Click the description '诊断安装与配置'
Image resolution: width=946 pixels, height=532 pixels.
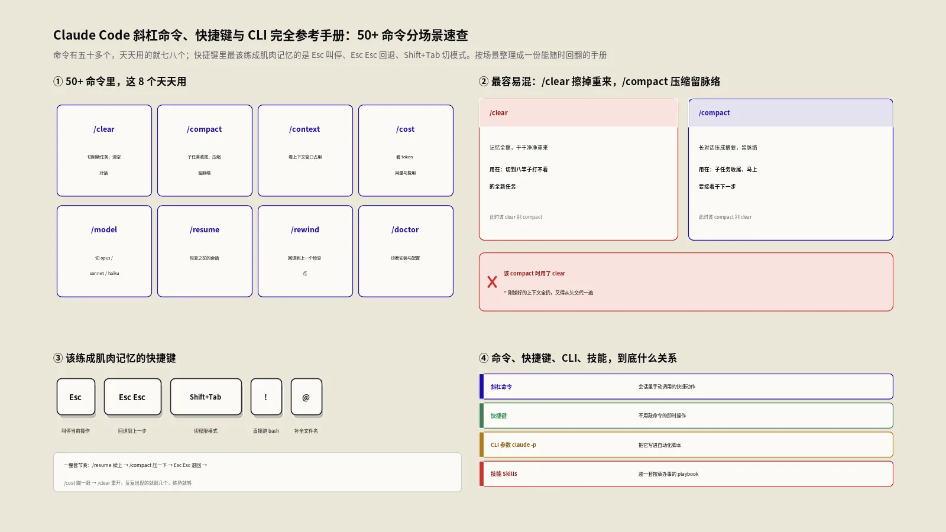coord(406,258)
